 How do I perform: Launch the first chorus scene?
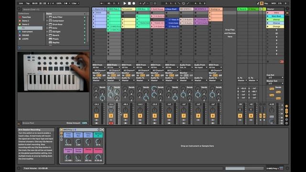coord(268,20)
